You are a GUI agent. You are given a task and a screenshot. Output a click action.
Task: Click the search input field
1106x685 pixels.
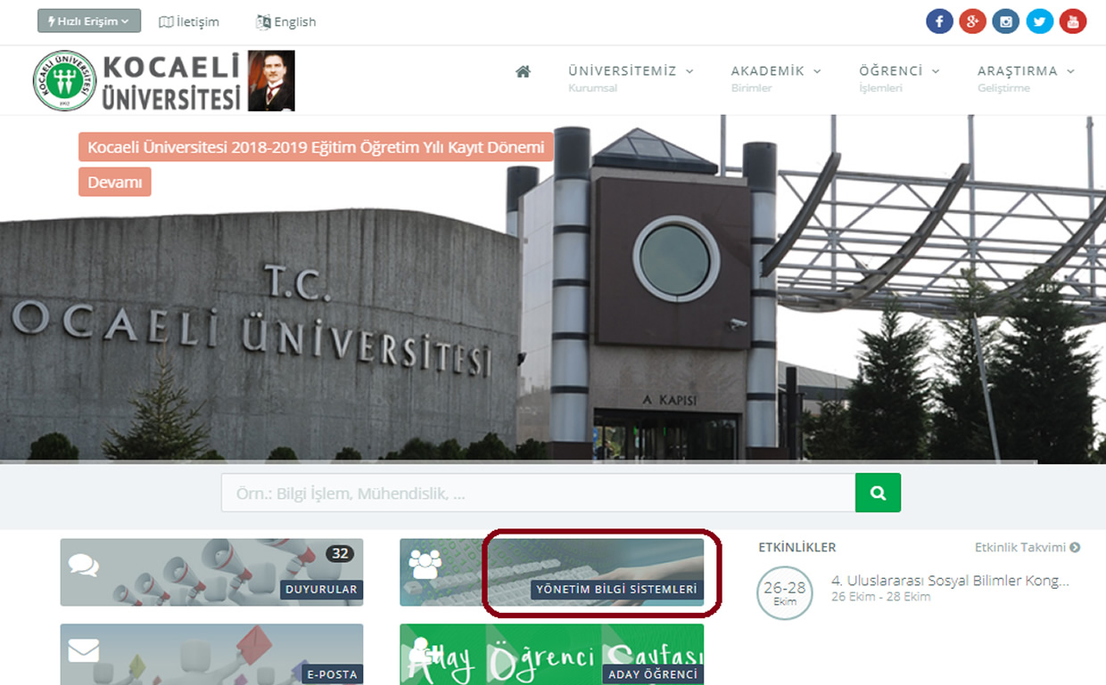click(537, 493)
